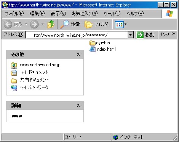The width and height of the screenshot is (179, 142).
Task: Open the マイ ネットワーク link
Action: [x=34, y=87]
